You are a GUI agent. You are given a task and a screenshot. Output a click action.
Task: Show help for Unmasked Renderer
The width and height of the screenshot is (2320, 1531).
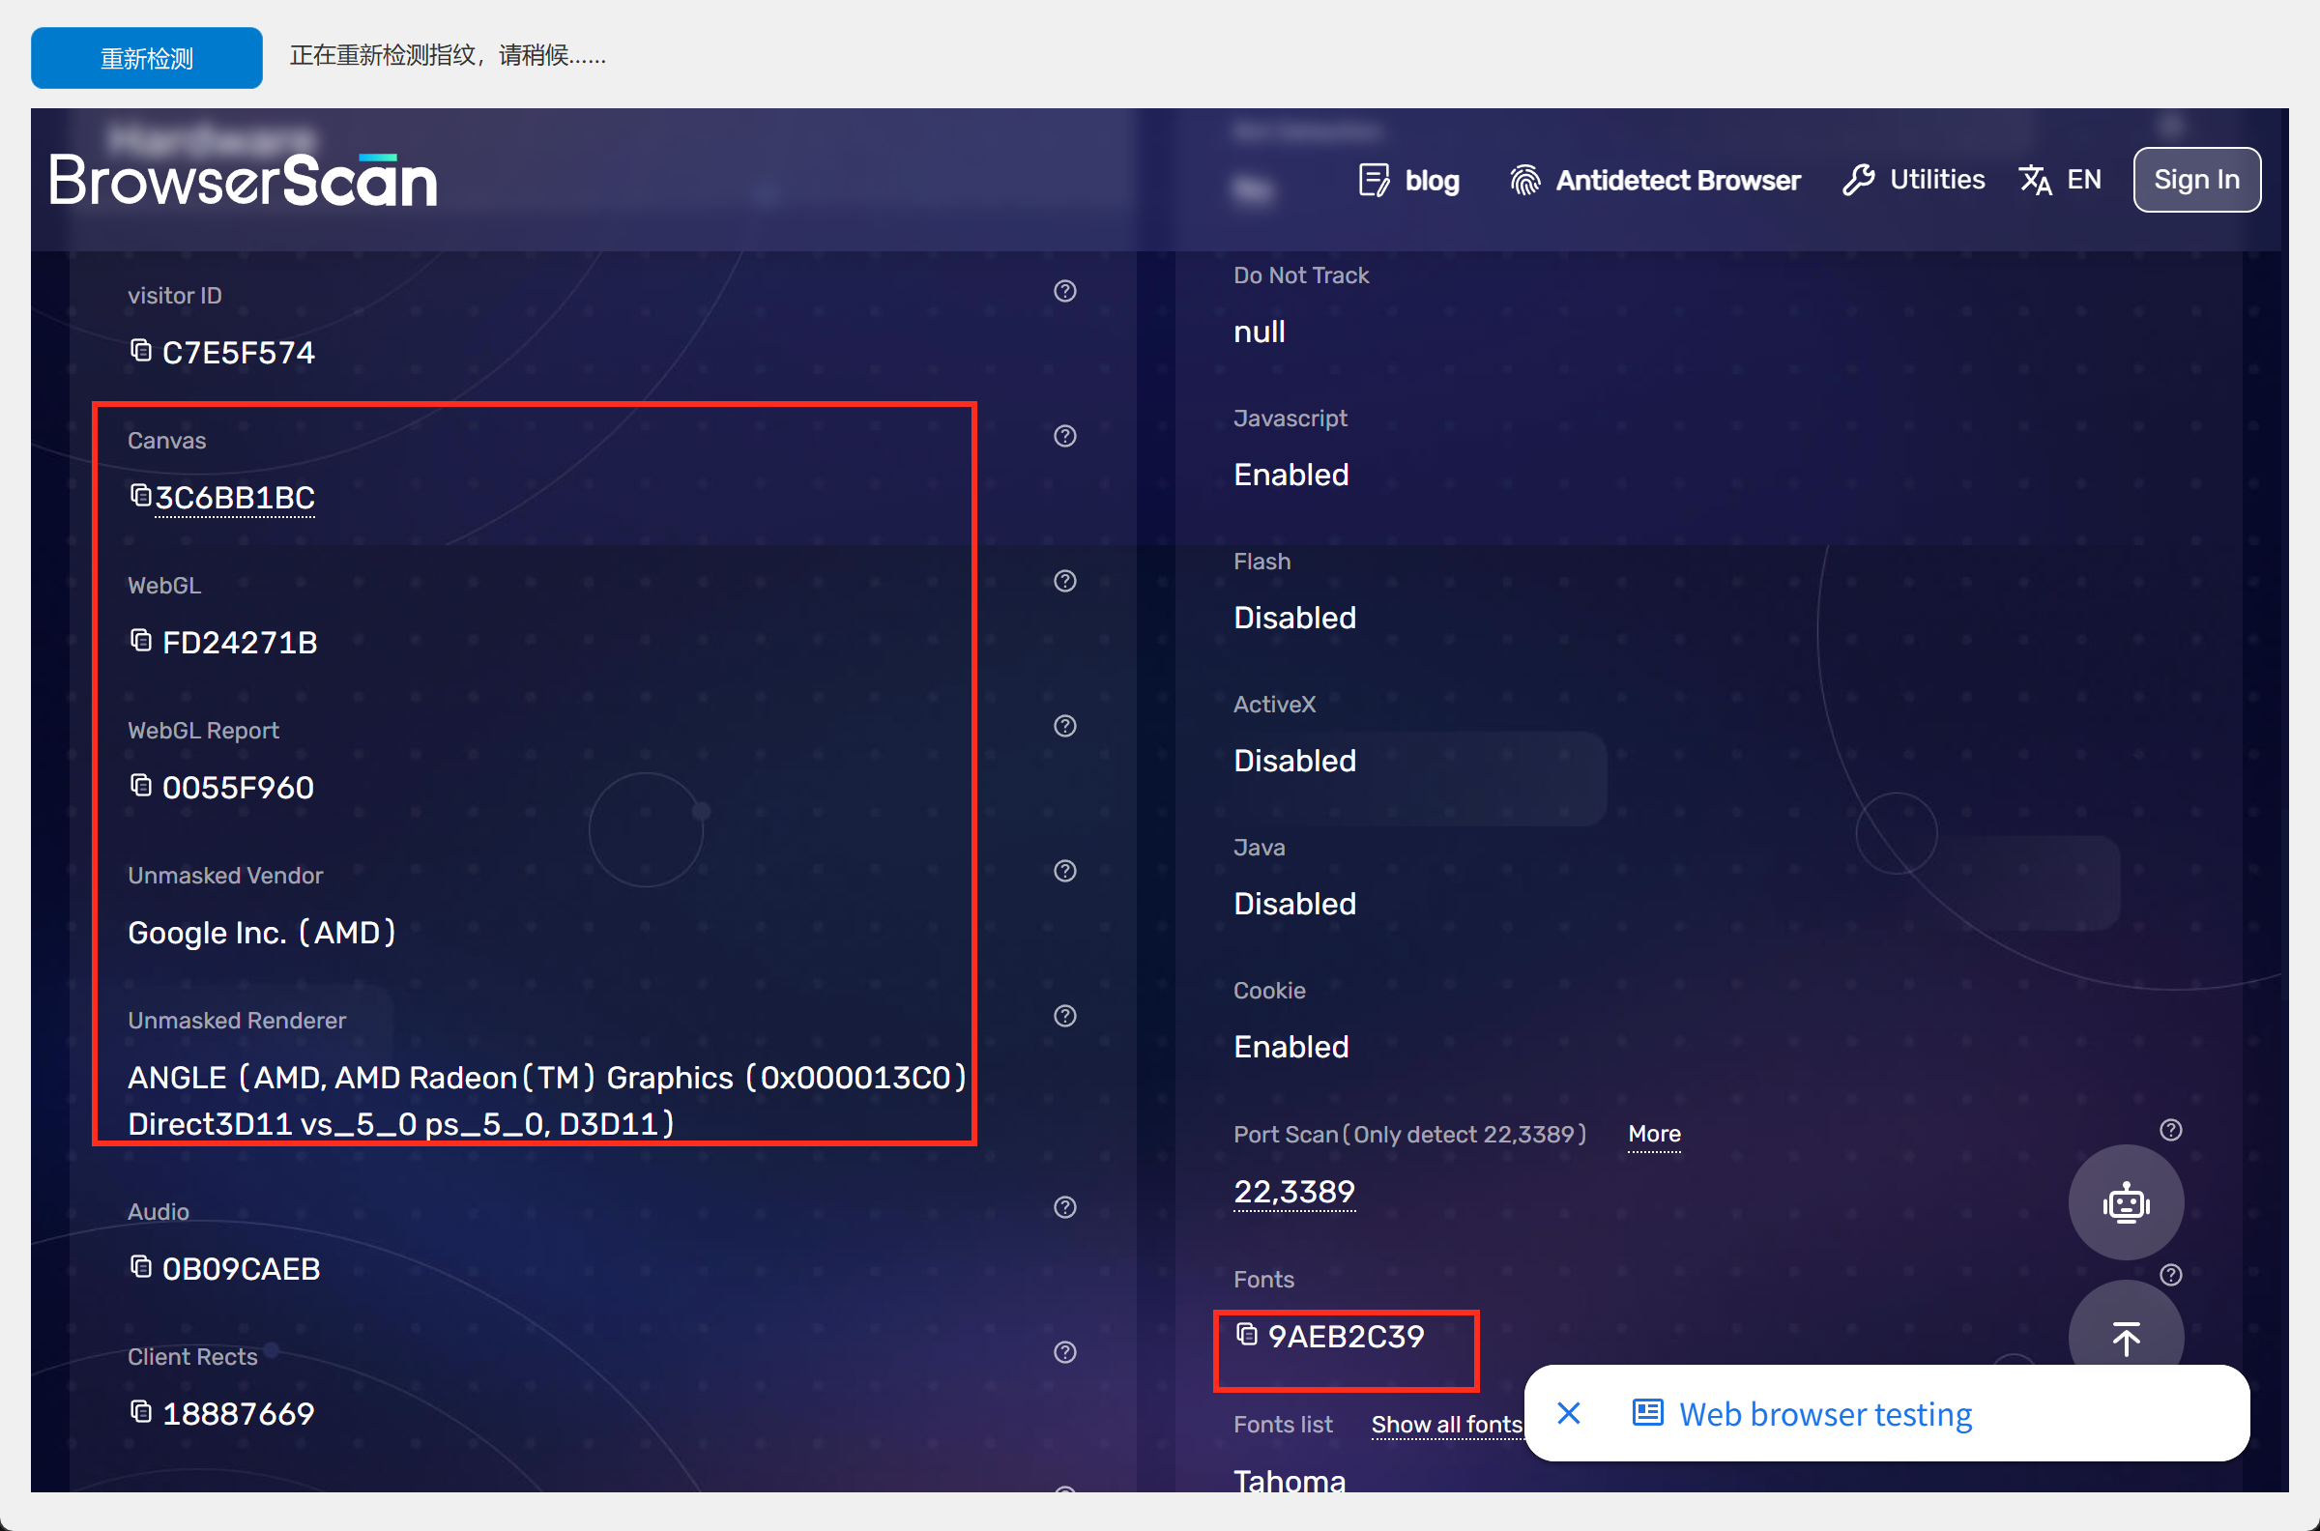click(1065, 1016)
